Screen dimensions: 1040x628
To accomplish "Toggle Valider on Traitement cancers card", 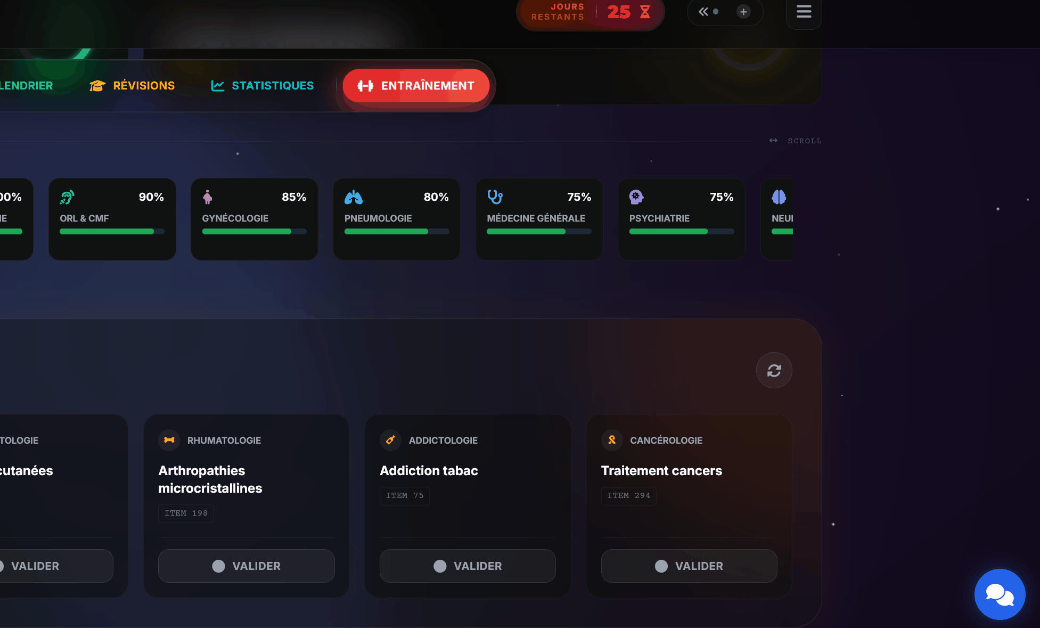I will click(x=689, y=566).
